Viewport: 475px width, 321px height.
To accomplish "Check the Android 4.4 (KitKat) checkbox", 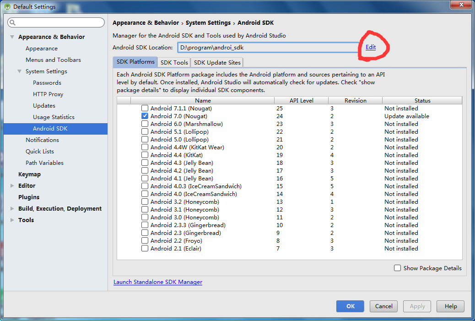I will (145, 155).
